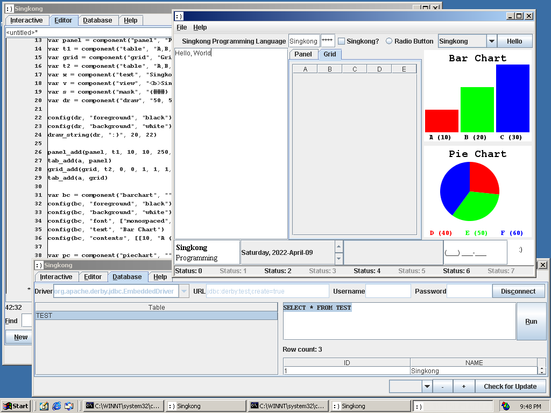Click smiley title icon of demo window
Image resolution: width=551 pixels, height=413 pixels.
point(179,16)
